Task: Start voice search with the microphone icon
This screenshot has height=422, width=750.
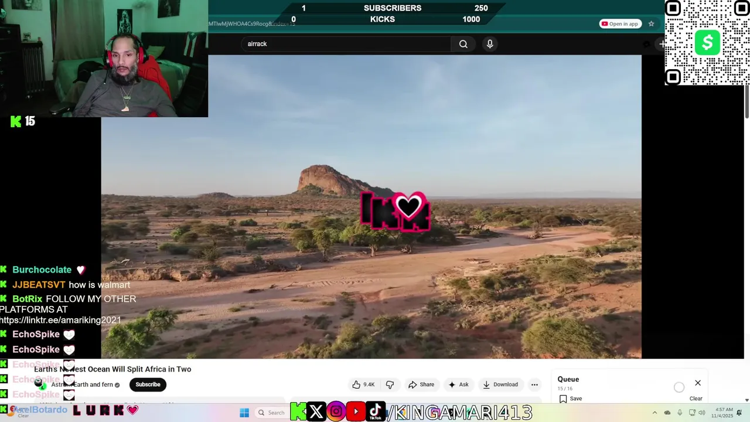Action: pos(490,44)
